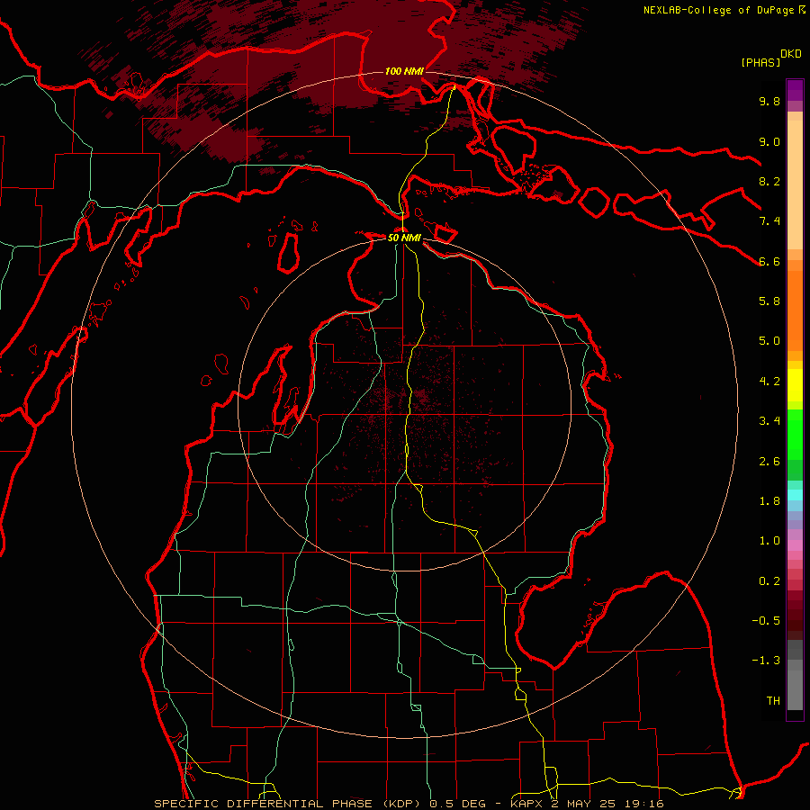Click the 100 NMI range ring label
Screen dimensions: 810x810
point(404,71)
